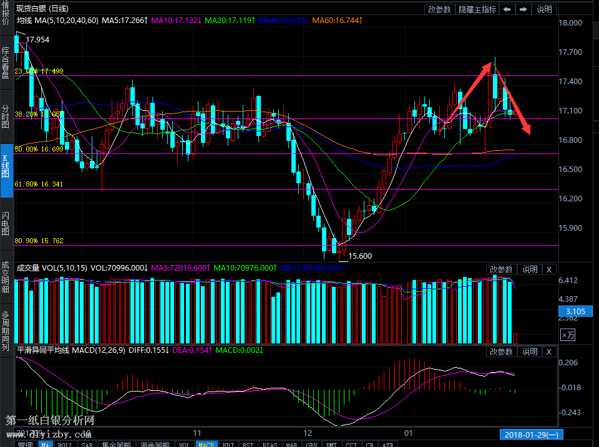Click the right arrow button in main chart header

(523, 9)
